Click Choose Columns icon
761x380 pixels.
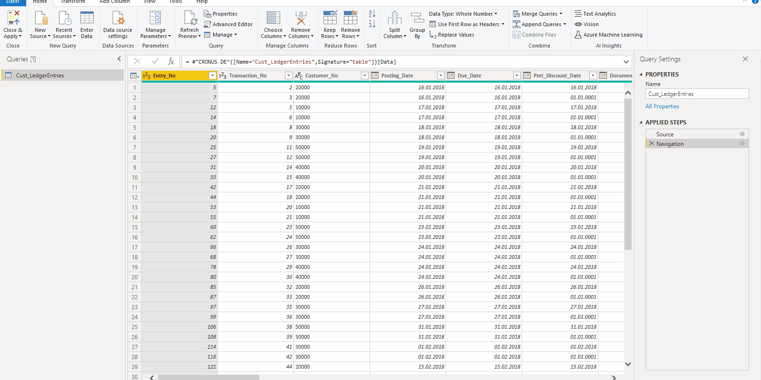pyautogui.click(x=273, y=18)
